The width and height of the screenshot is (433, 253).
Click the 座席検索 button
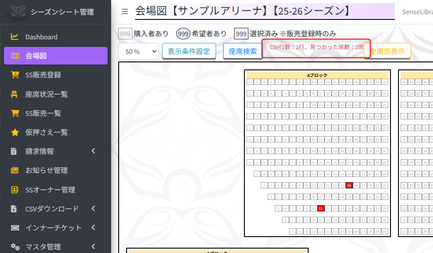(x=242, y=51)
